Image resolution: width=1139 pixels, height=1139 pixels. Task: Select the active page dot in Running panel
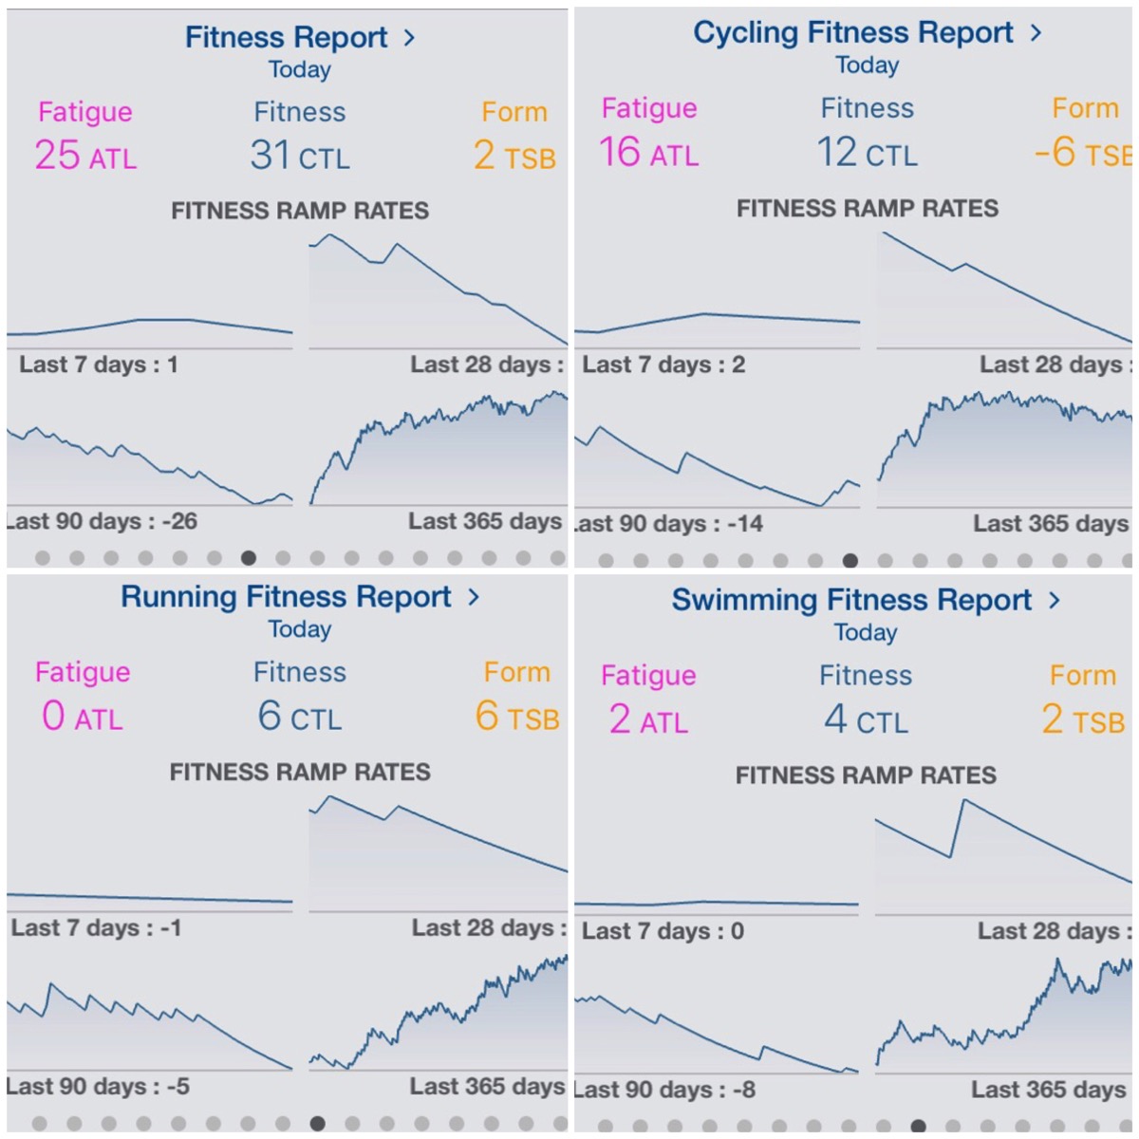[x=318, y=1124]
